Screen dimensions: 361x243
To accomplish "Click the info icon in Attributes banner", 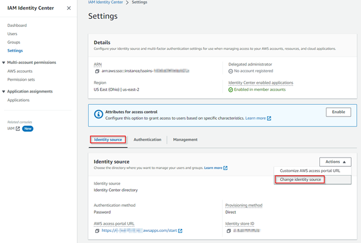I will click(99, 114).
